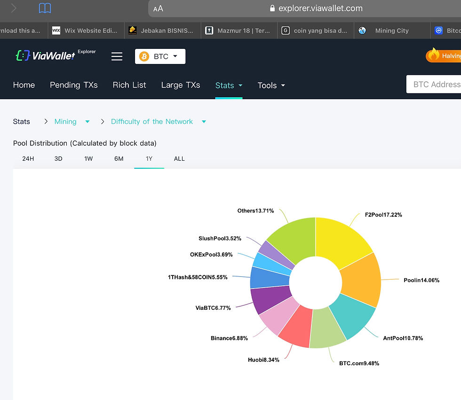This screenshot has width=461, height=400.
Task: Expand Difficulty of the Network dropdown arrow
Action: tap(204, 122)
